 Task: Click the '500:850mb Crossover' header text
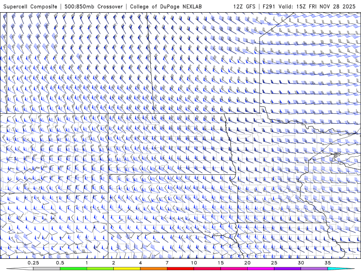[94, 7]
